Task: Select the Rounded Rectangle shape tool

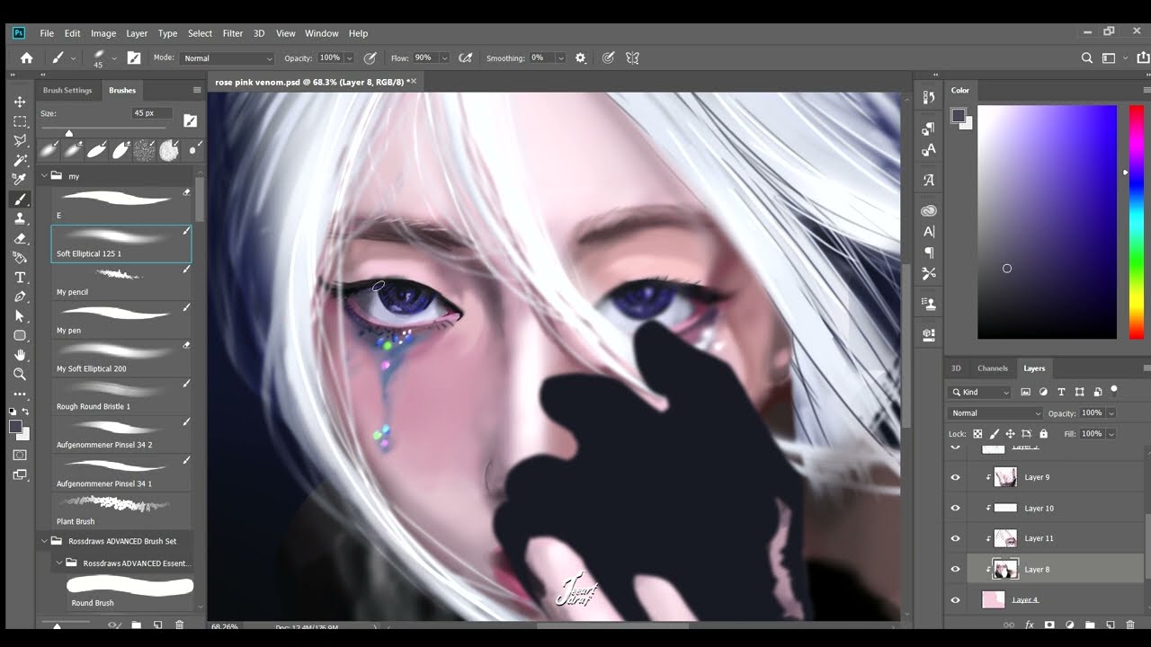Action: point(20,336)
